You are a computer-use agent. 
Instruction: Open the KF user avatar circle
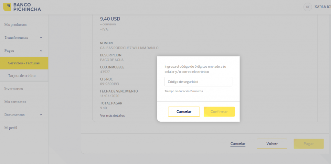tap(308, 7)
